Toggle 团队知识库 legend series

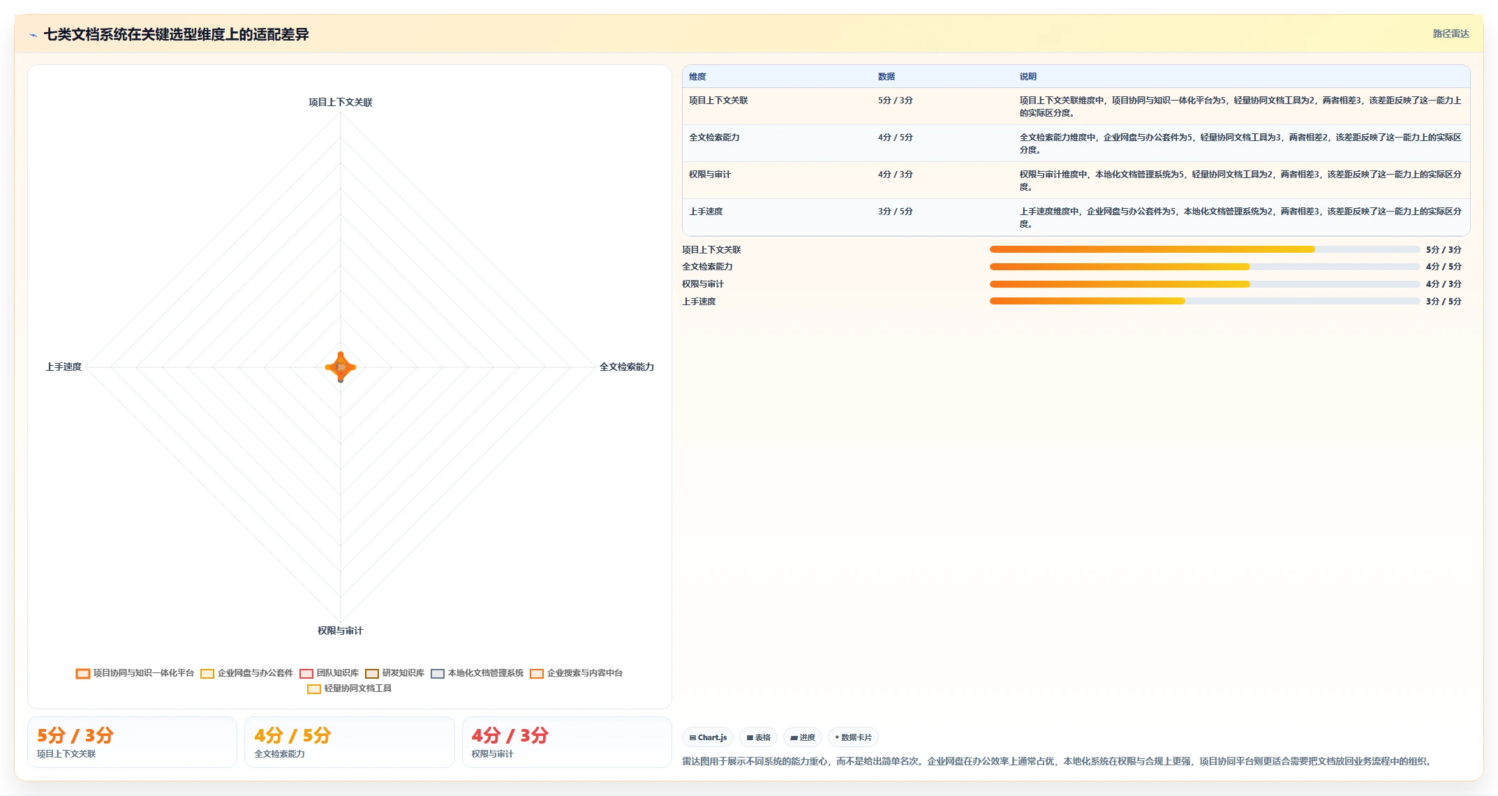point(329,673)
